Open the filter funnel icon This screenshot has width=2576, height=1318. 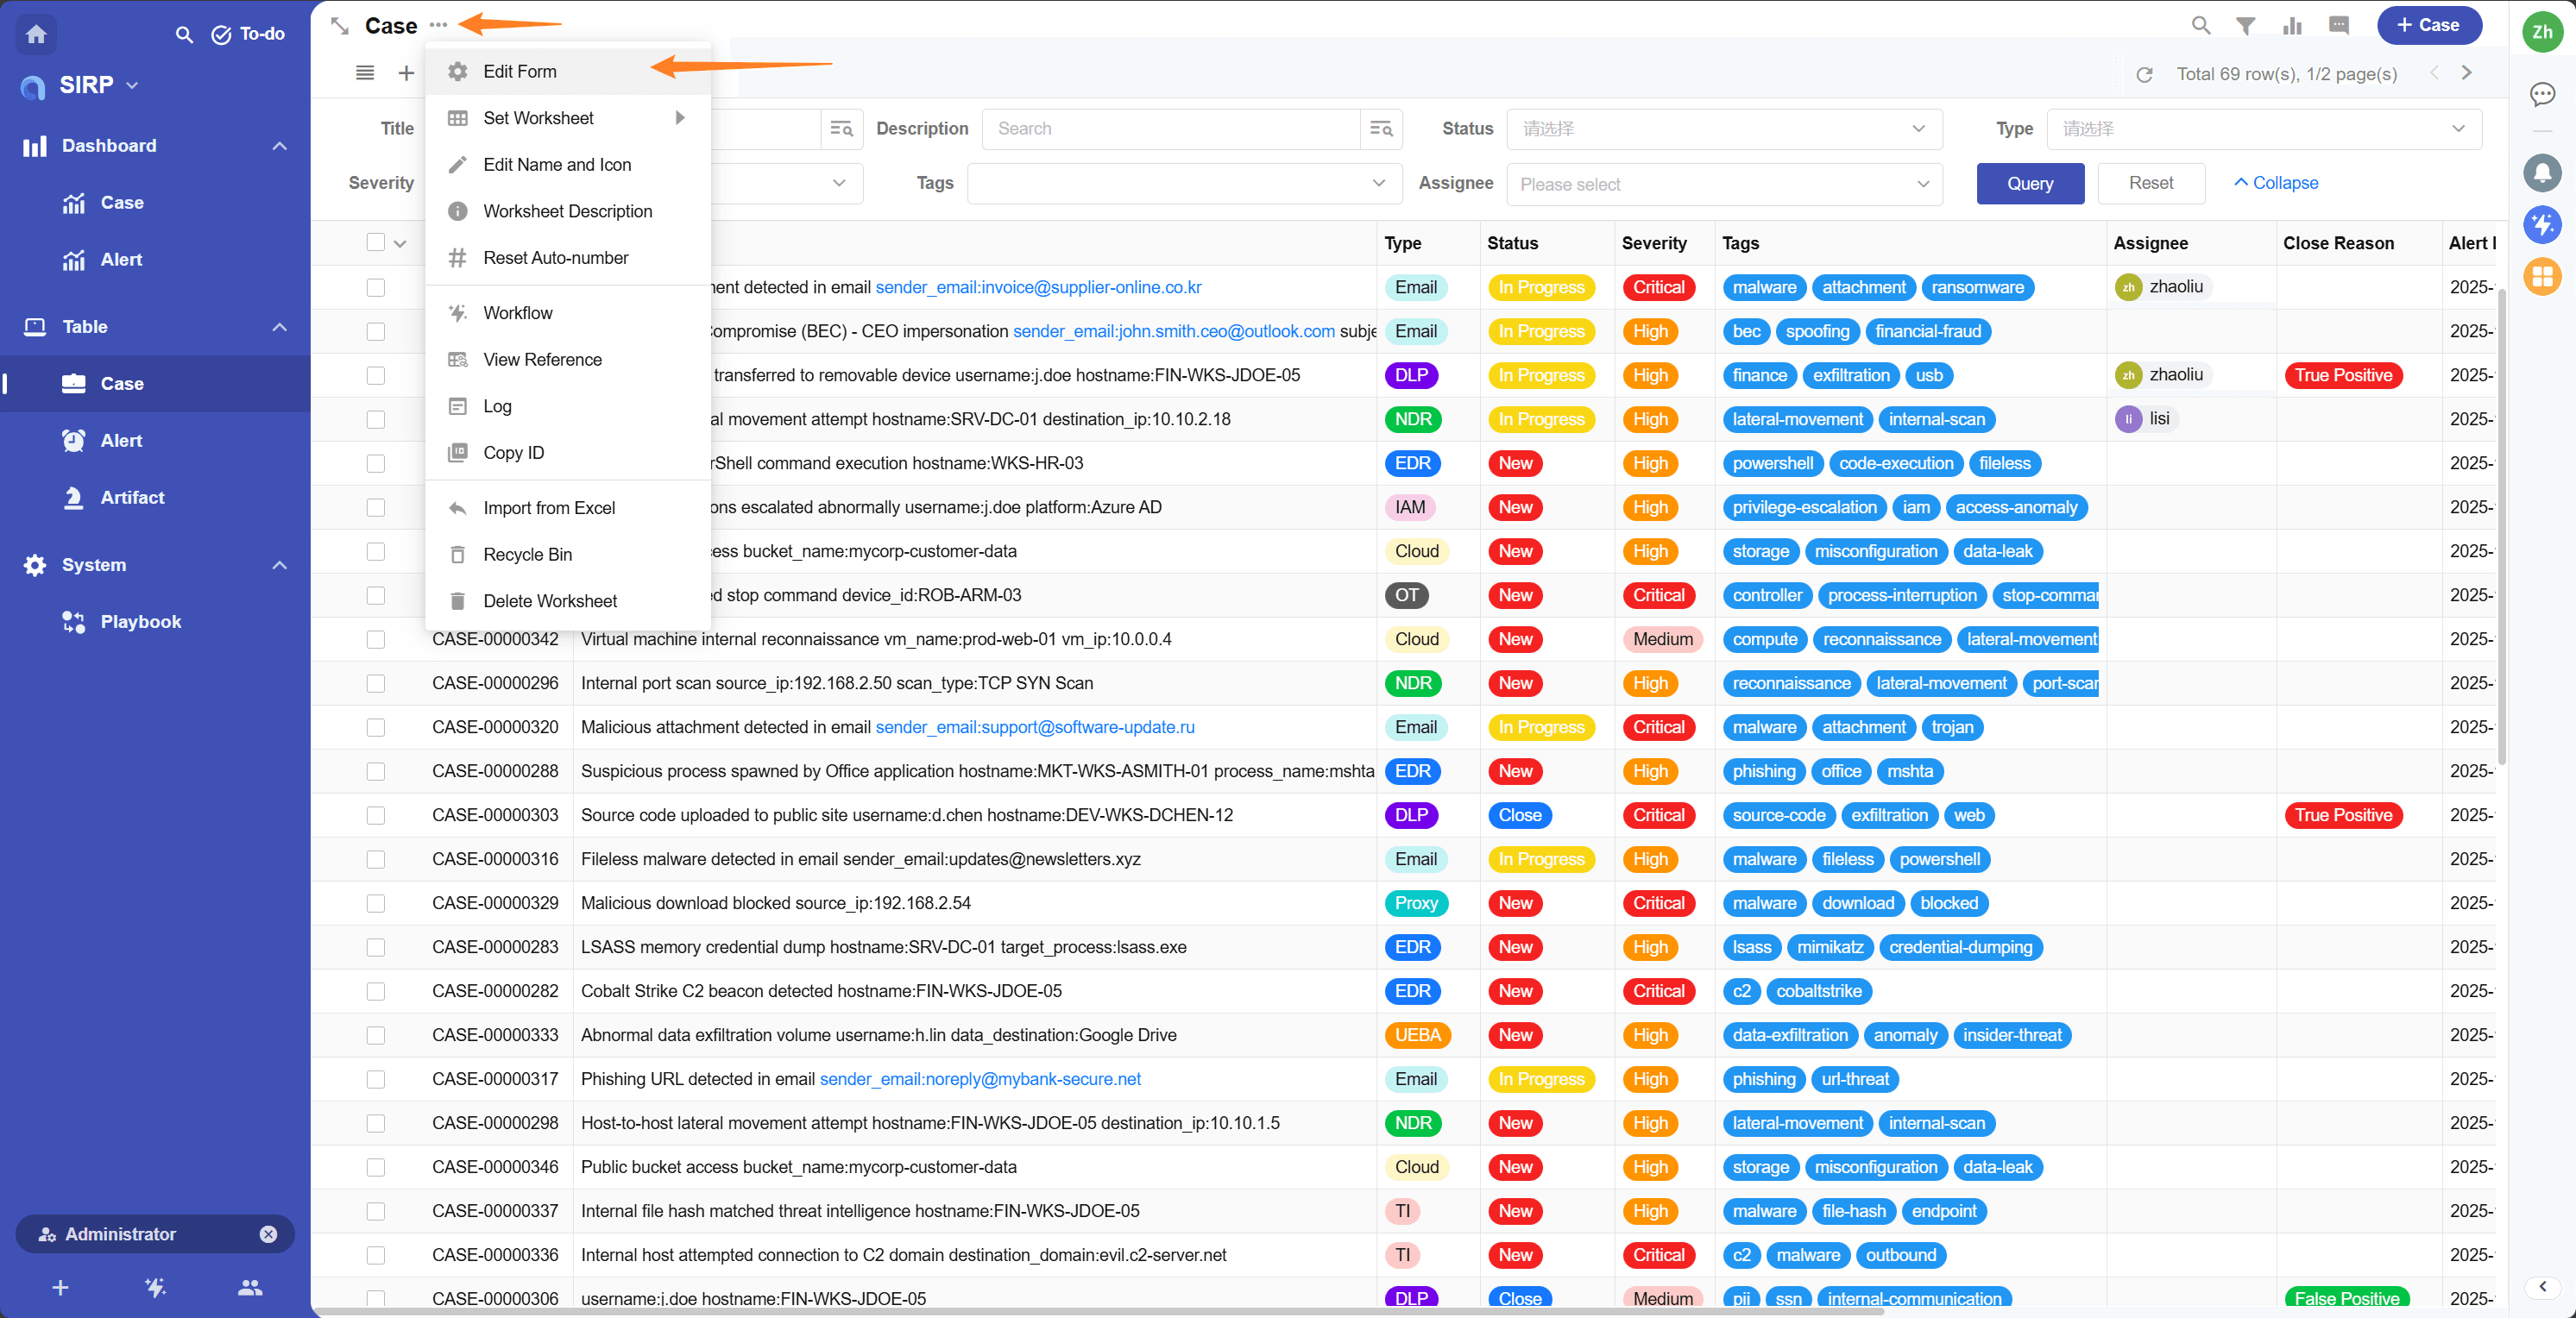click(2245, 26)
